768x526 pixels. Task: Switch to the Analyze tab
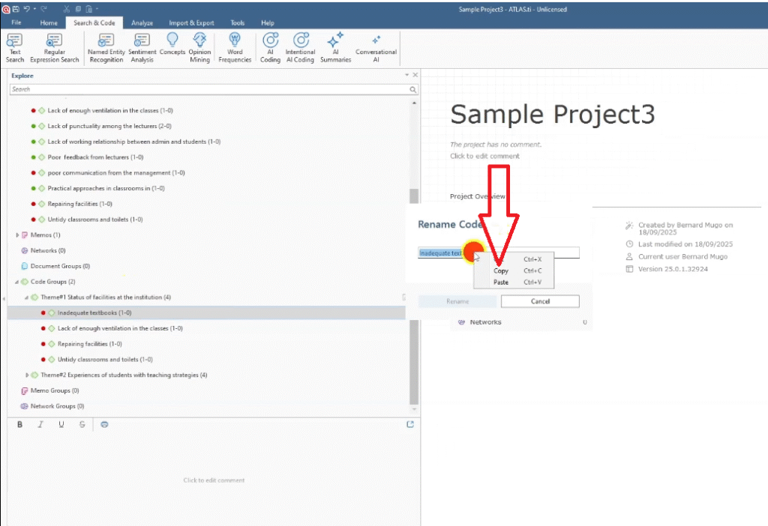pyautogui.click(x=142, y=23)
